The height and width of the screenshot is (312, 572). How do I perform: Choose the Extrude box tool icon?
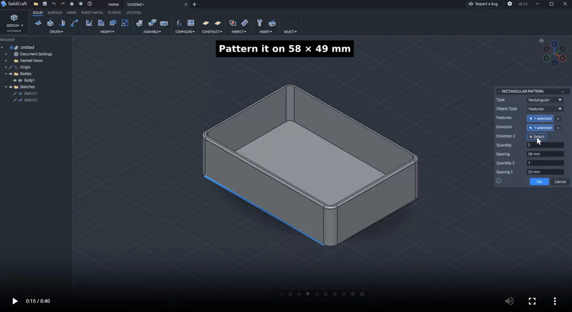pos(50,23)
